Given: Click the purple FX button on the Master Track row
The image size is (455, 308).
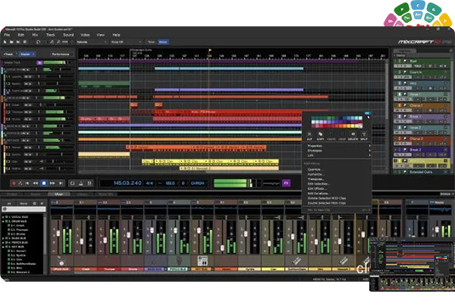Looking at the screenshot, I should pyautogui.click(x=39, y=63).
